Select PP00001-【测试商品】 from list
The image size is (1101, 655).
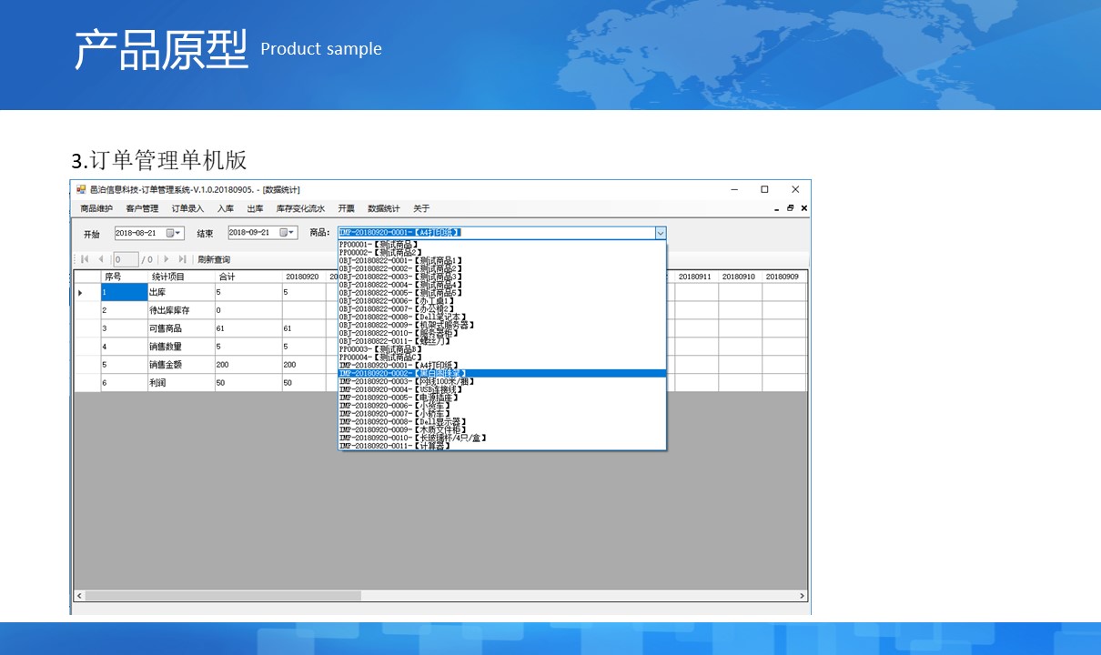coord(502,245)
